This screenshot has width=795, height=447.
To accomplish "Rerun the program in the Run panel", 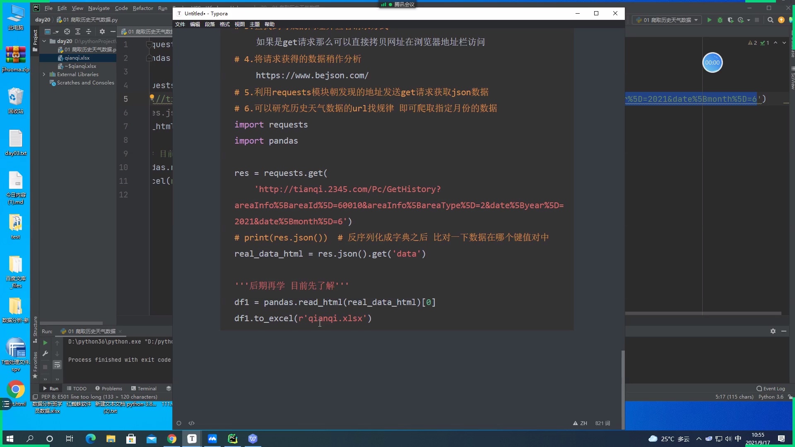I will (x=45, y=343).
